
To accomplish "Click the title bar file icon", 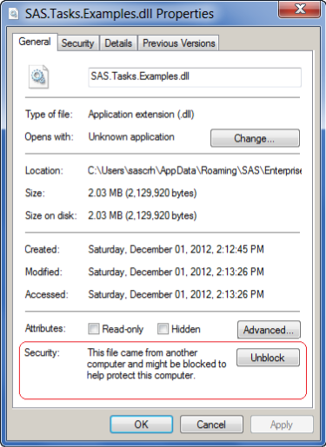I will pos(14,14).
